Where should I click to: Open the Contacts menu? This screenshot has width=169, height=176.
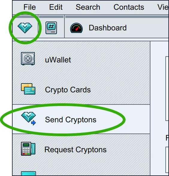(x=129, y=7)
